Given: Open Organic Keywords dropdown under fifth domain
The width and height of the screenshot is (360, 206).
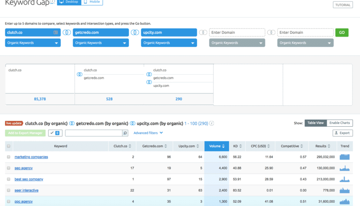Looking at the screenshot, I should pyautogui.click(x=305, y=43).
